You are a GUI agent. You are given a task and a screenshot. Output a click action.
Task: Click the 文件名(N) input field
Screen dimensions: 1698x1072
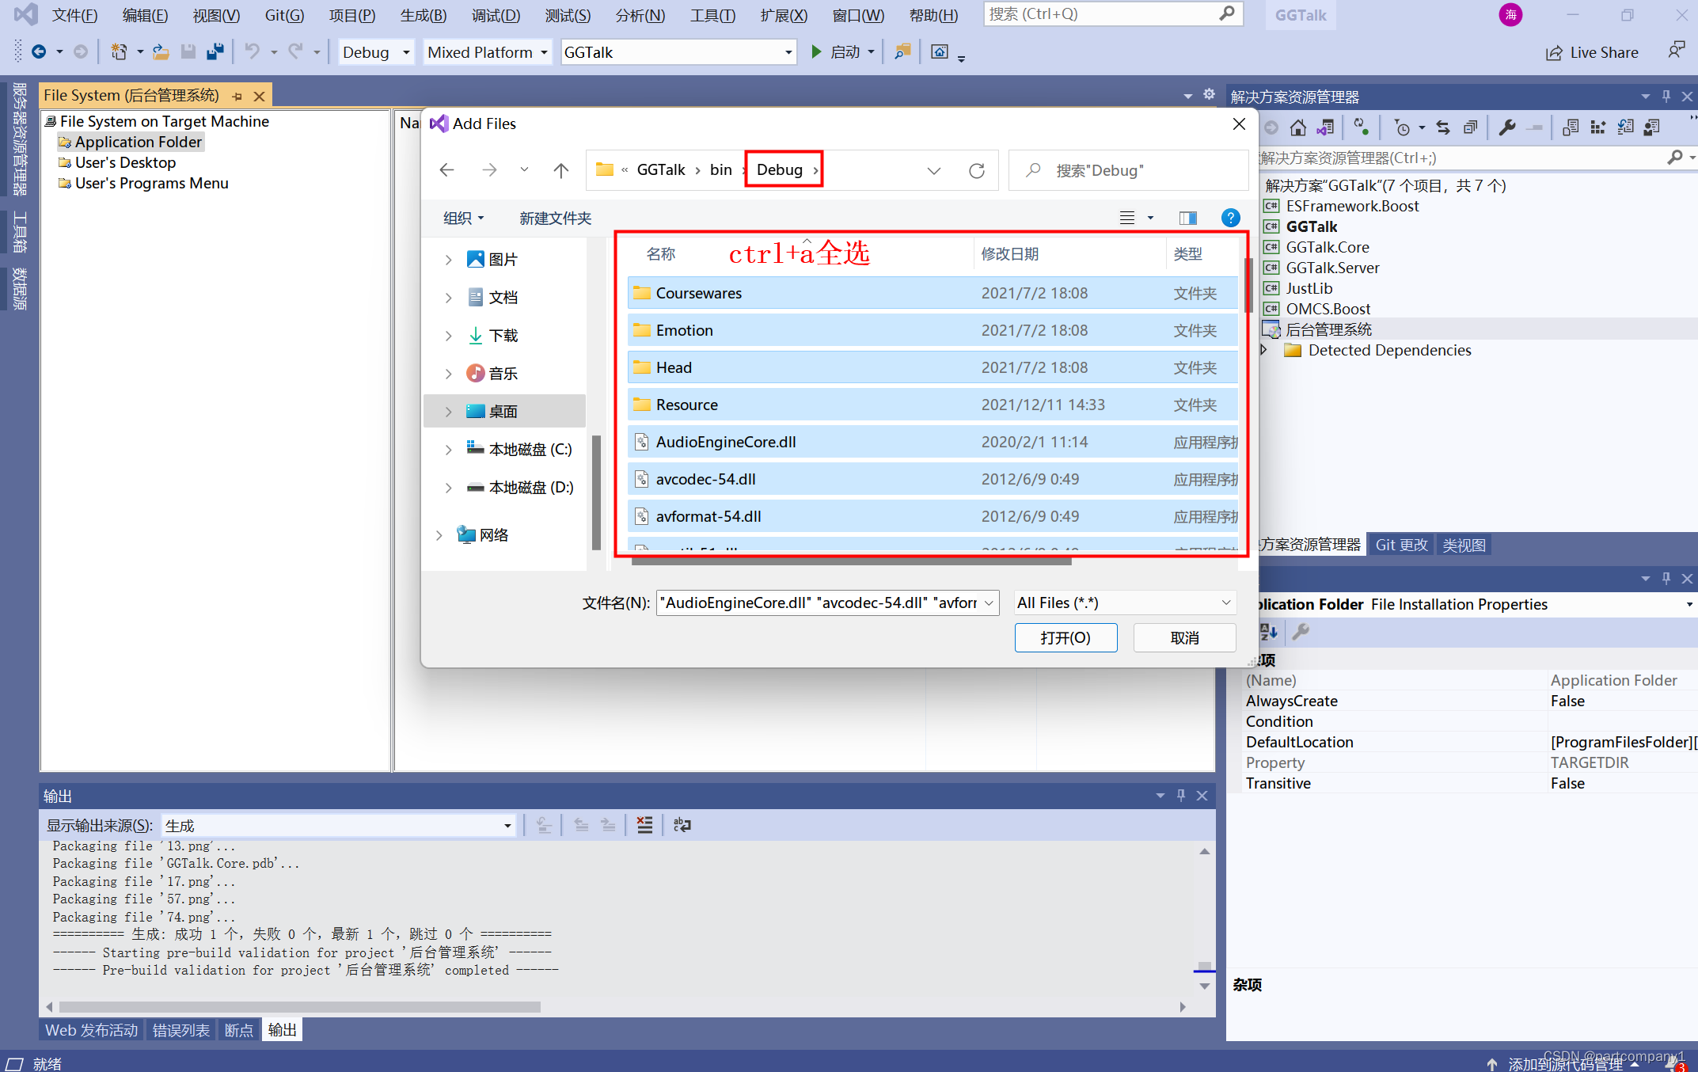[827, 603]
